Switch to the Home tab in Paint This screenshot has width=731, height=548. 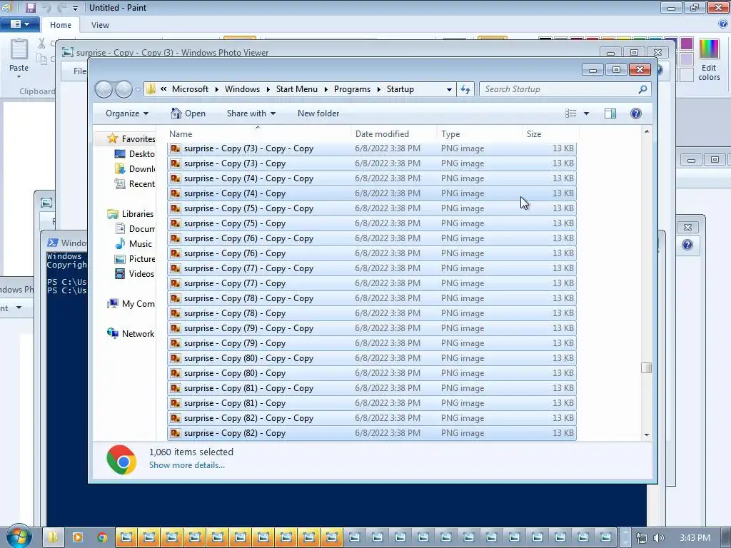61,25
